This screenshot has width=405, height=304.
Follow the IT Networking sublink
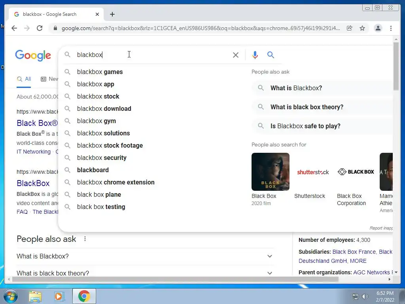pos(34,152)
